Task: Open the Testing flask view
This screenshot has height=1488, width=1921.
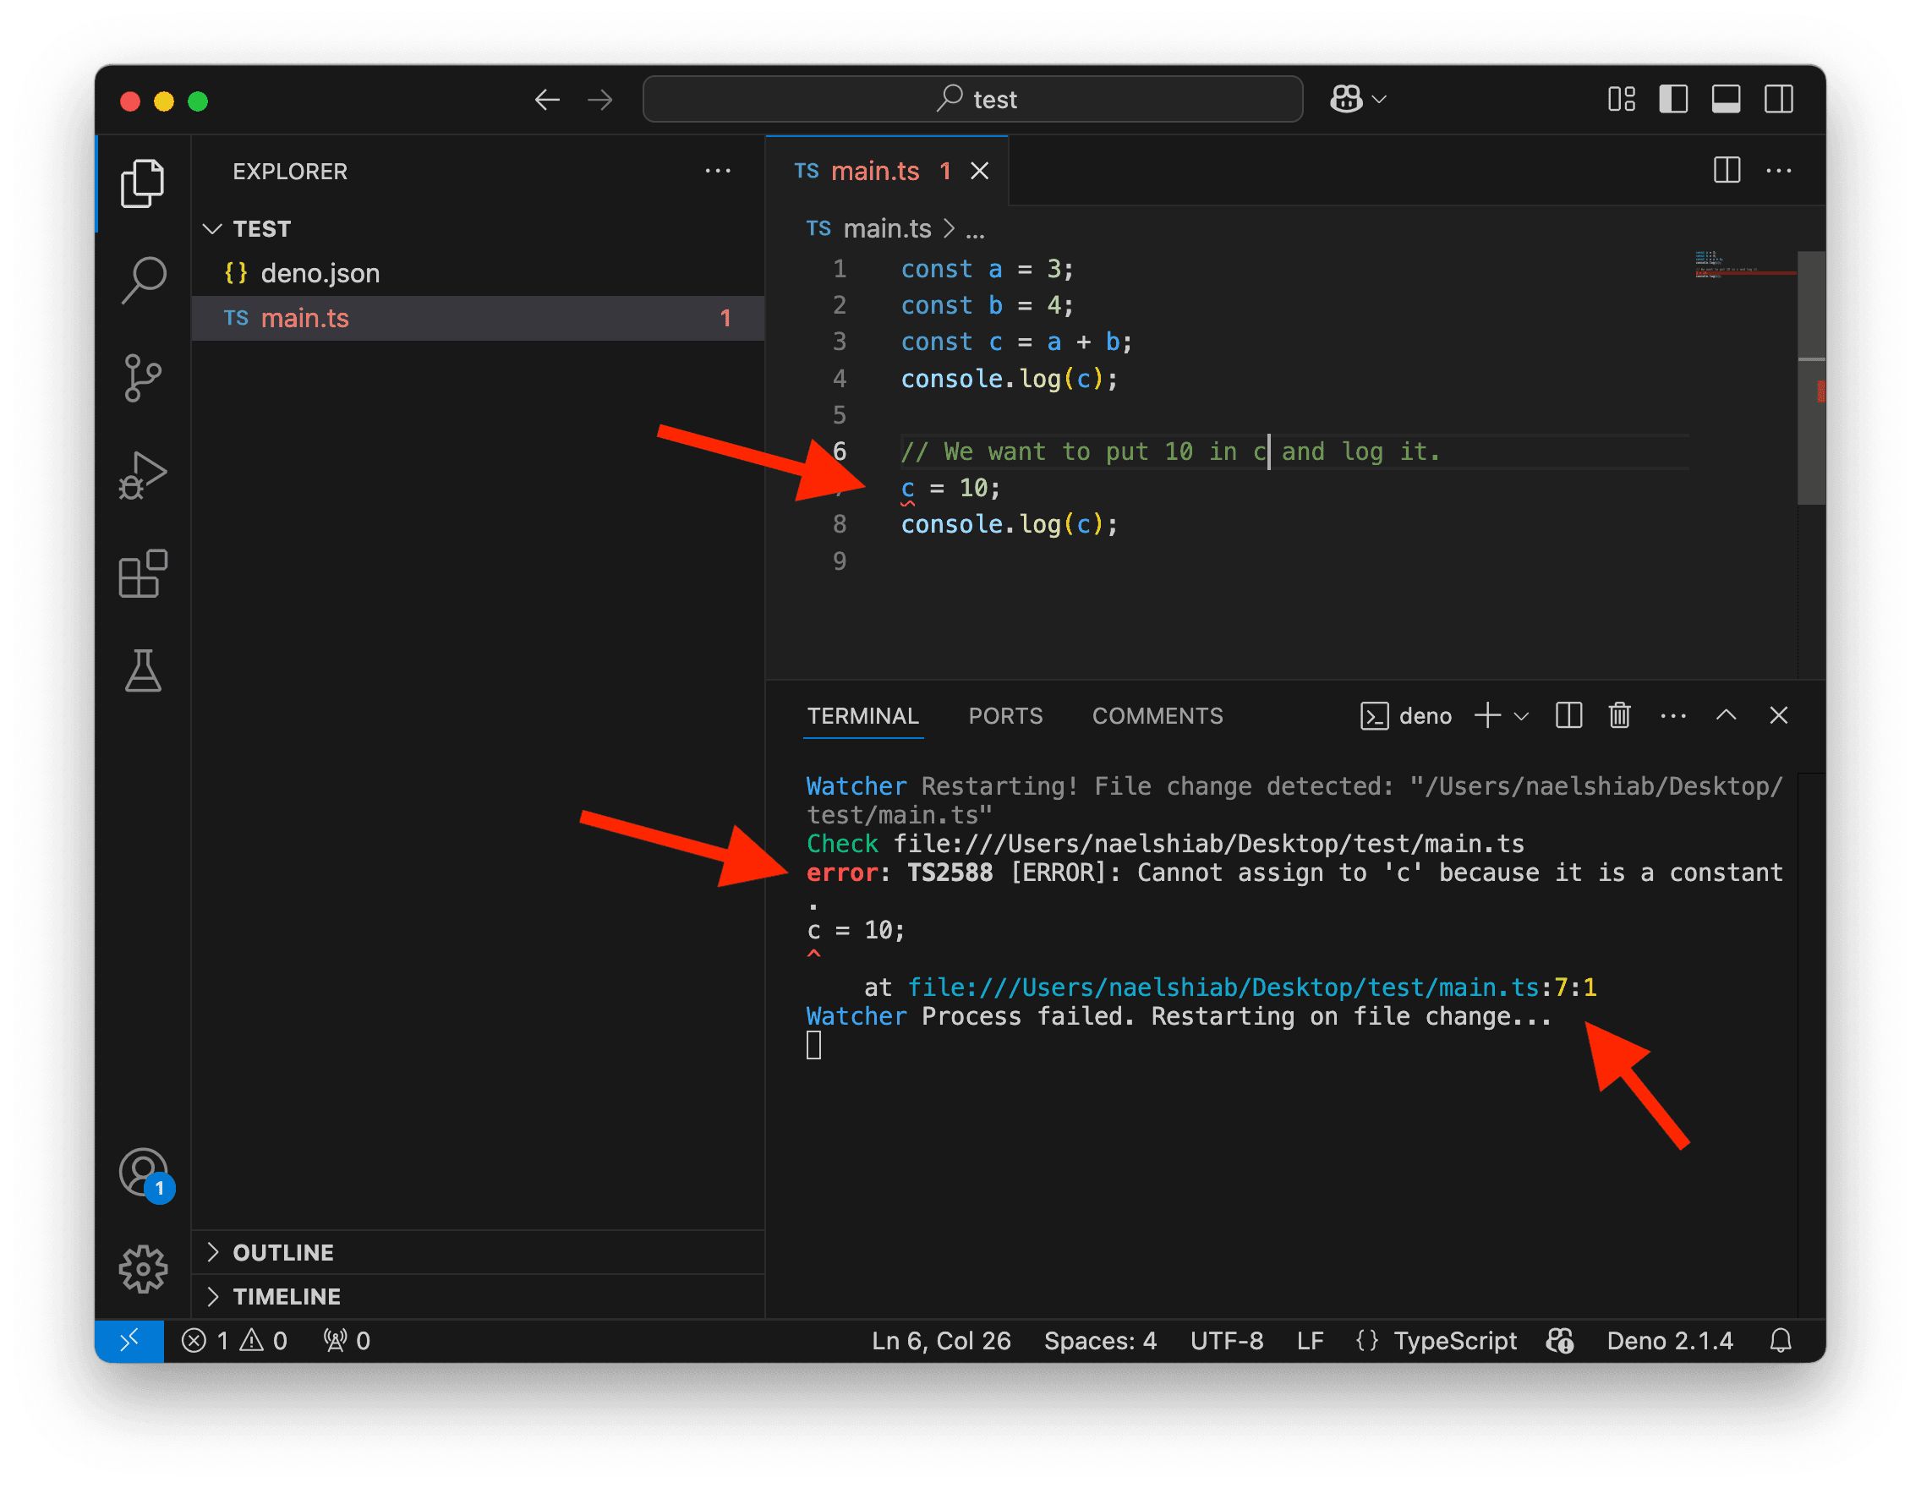Action: coord(144,672)
